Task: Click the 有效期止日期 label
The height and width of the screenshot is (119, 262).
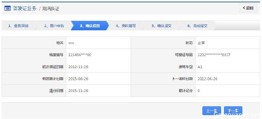Action: pyautogui.click(x=53, y=79)
